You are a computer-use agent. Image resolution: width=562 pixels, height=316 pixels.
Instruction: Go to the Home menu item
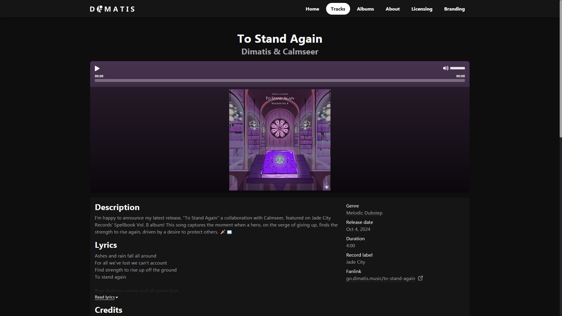(312, 9)
